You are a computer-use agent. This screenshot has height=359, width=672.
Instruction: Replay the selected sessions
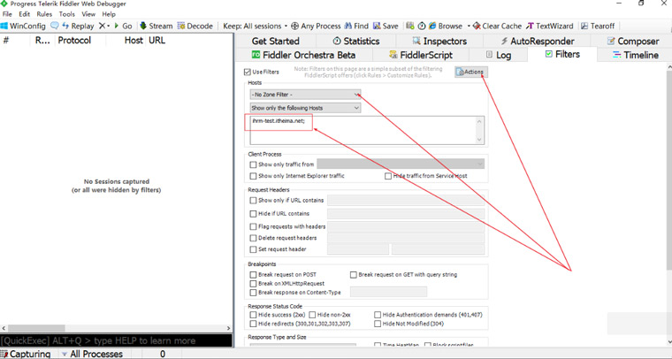(x=78, y=26)
